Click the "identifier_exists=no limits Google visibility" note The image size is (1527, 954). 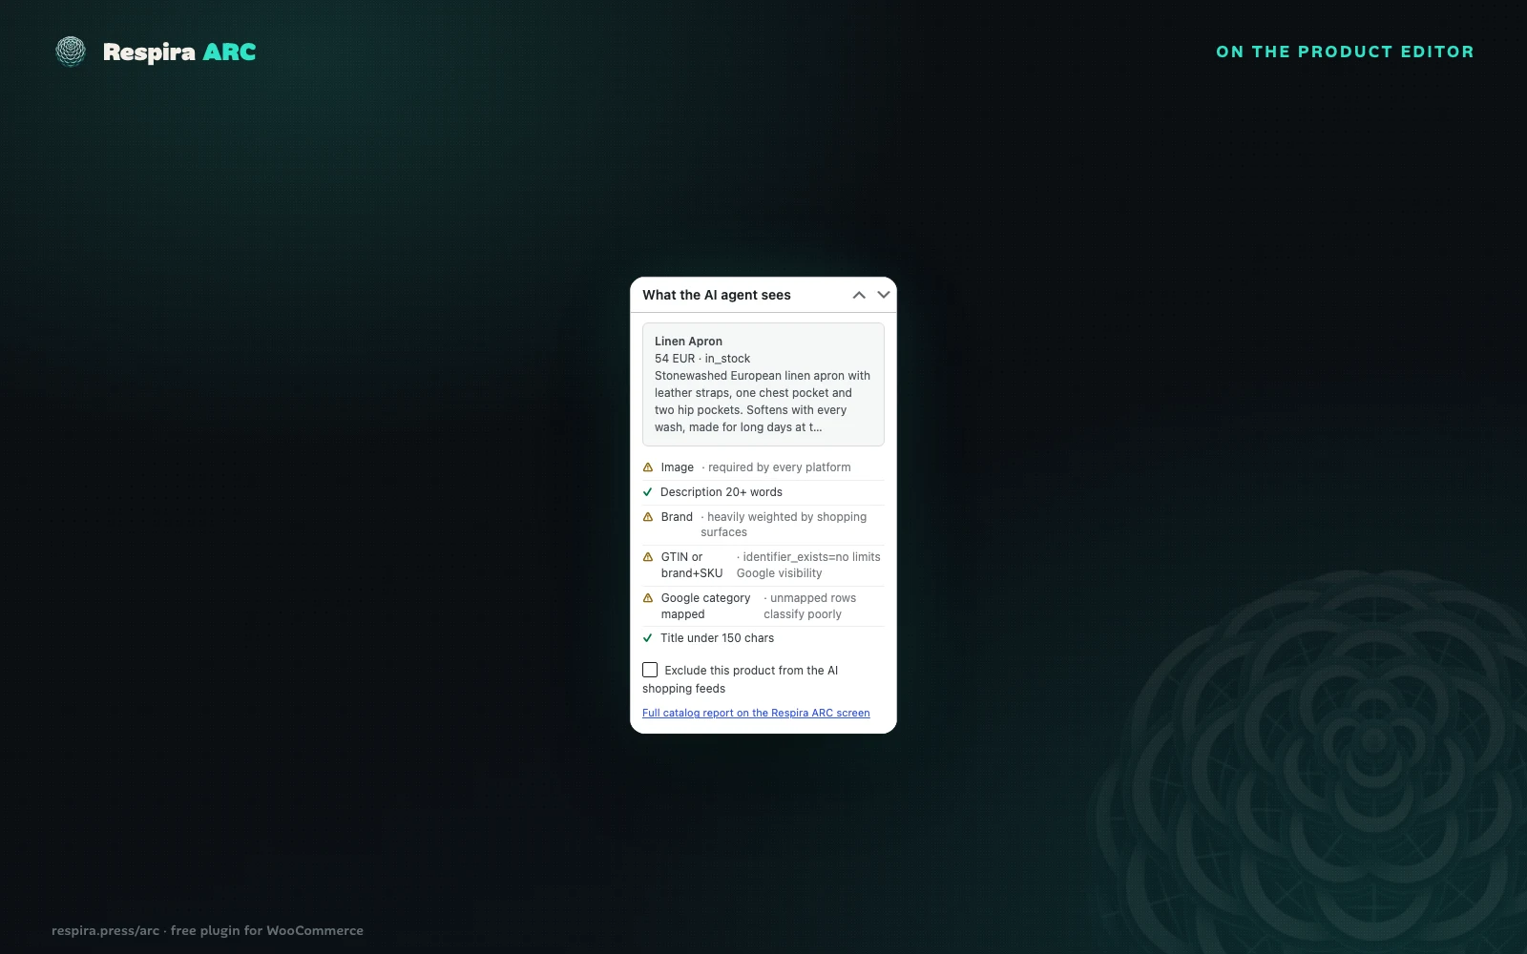808,565
